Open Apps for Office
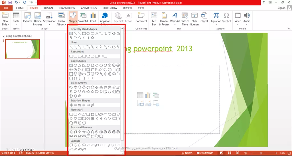This screenshot has height=156, width=292. (x=105, y=19)
